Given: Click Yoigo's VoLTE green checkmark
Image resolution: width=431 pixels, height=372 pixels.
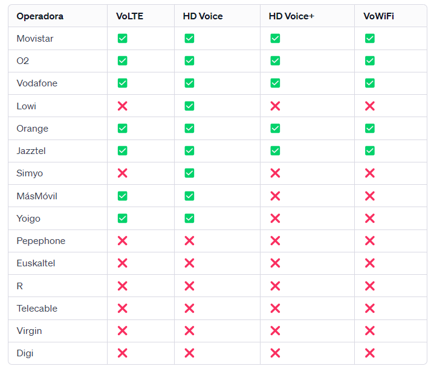Looking at the screenshot, I should (122, 218).
